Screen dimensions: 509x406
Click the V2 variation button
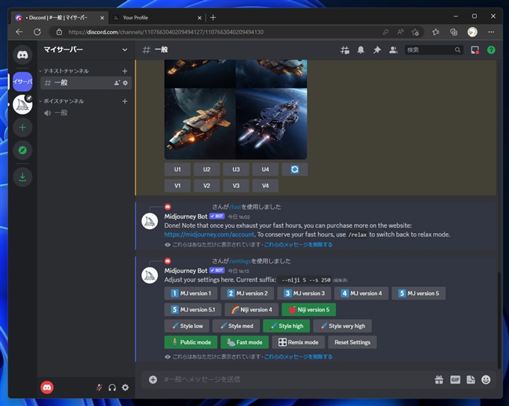(207, 186)
